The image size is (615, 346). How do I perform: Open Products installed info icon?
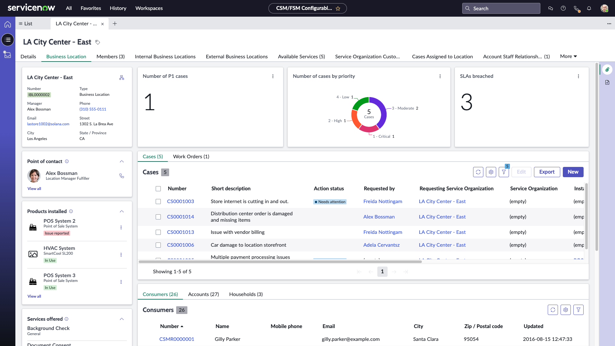71,211
